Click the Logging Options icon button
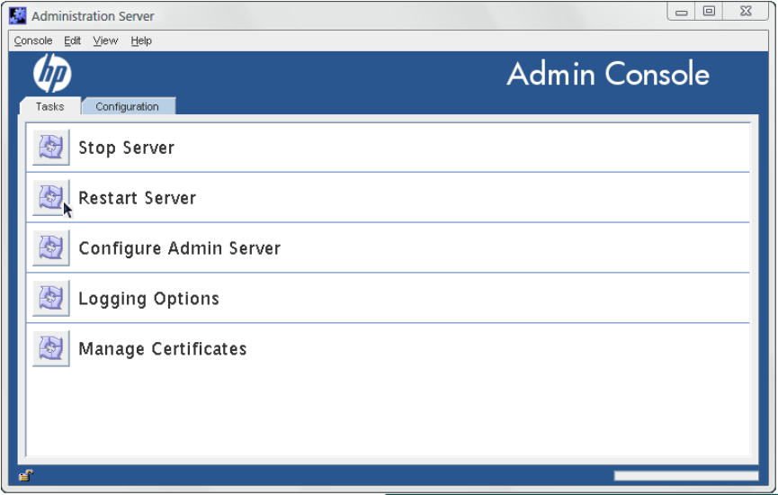This screenshot has height=495, width=778. click(51, 299)
